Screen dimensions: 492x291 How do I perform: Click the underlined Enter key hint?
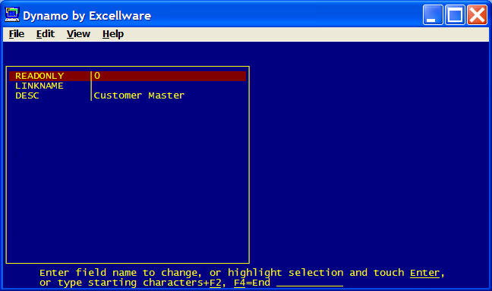[x=424, y=273]
